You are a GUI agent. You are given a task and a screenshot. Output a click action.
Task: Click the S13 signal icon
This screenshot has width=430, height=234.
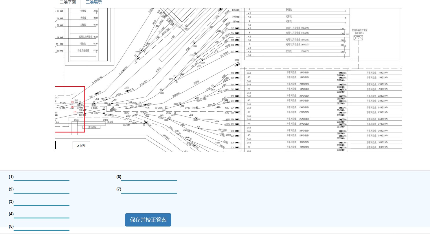pos(237,29)
